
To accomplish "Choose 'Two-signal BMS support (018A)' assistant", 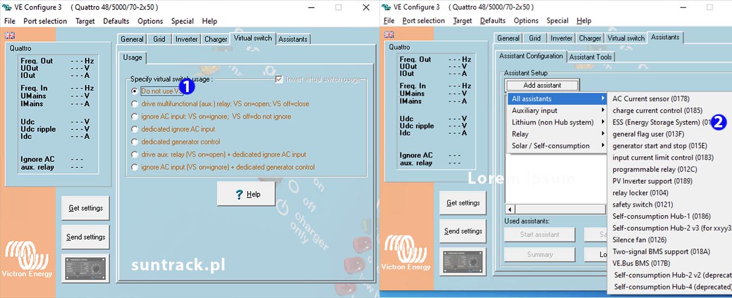I will pyautogui.click(x=670, y=251).
